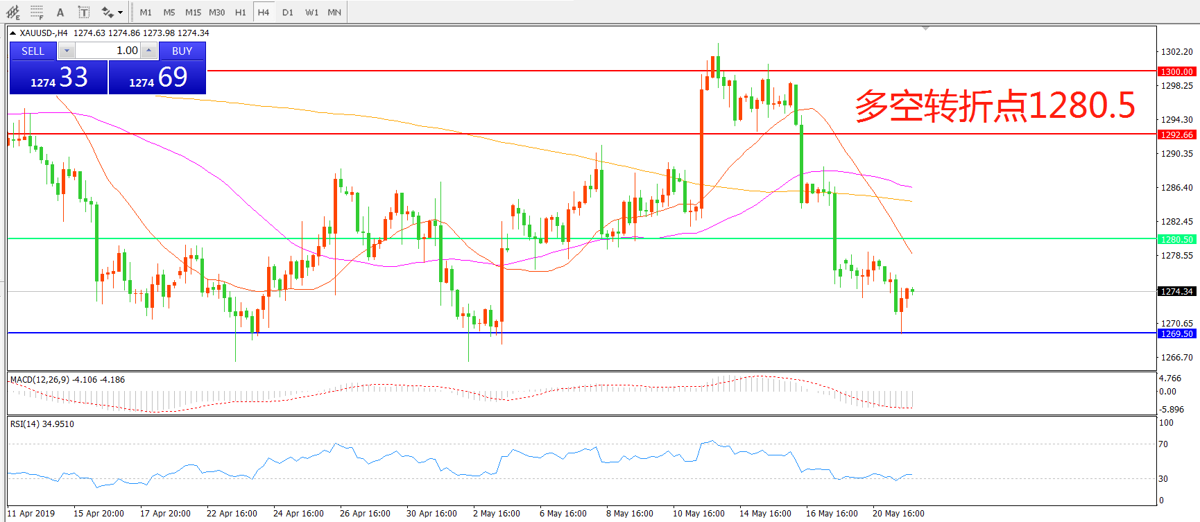Image resolution: width=1200 pixels, height=522 pixels.
Task: Select the Fibonacci retracement tool
Action: pos(37,12)
